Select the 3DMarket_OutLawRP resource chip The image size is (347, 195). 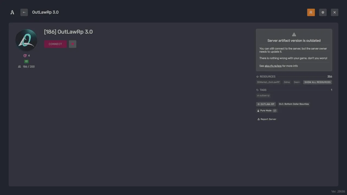268,82
